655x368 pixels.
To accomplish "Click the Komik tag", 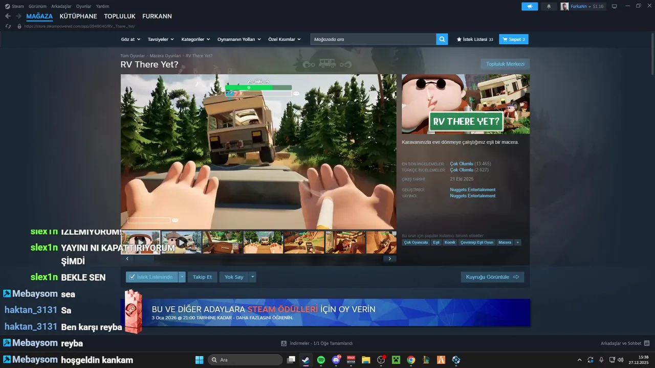I will click(x=450, y=242).
